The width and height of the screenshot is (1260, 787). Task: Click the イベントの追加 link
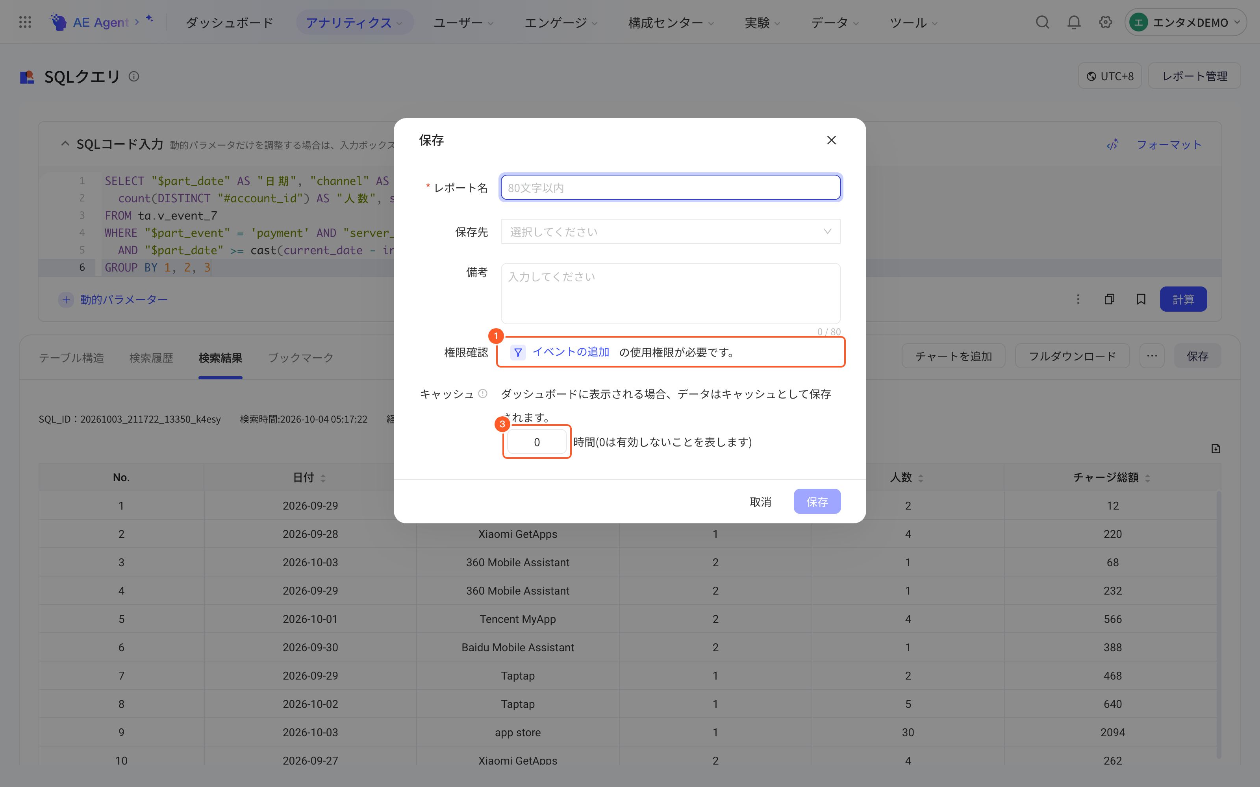coord(571,352)
